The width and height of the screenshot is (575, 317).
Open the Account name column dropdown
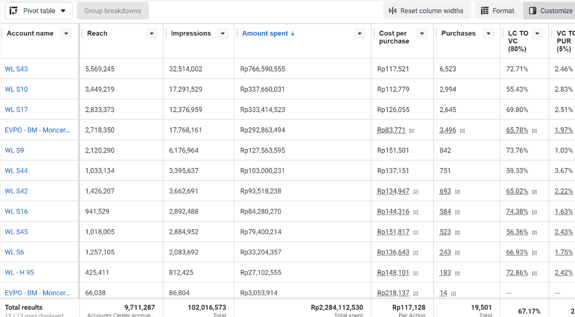point(66,34)
